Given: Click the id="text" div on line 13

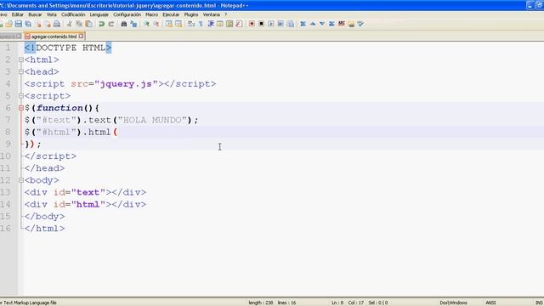Looking at the screenshot, I should (85, 192).
